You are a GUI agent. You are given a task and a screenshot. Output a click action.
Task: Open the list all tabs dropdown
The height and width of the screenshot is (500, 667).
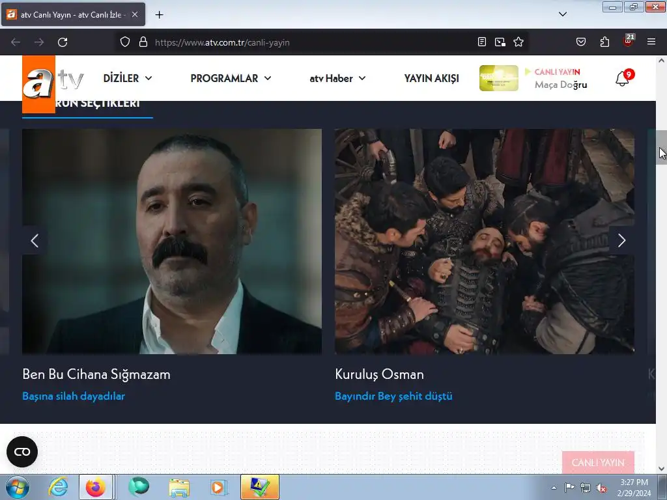[563, 14]
